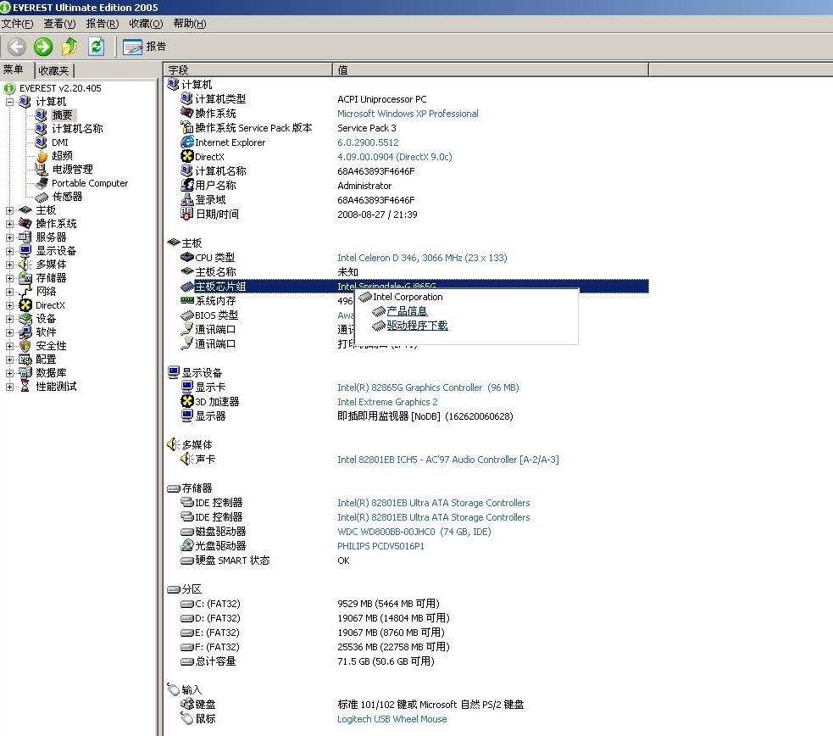
Task: Expand the DirectX tree node
Action: pyautogui.click(x=9, y=305)
